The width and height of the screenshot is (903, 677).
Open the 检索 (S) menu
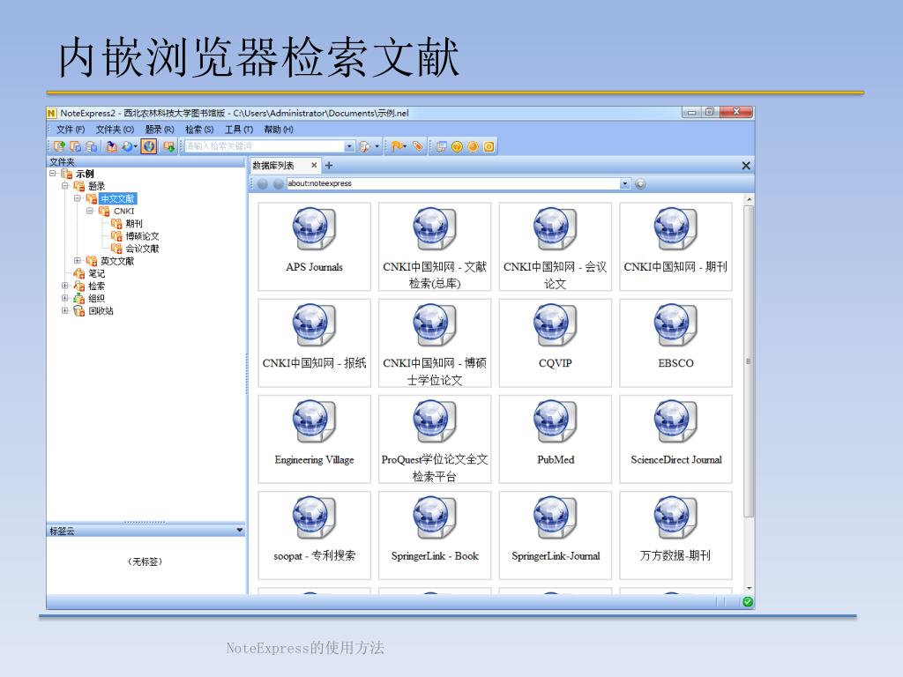tap(199, 130)
